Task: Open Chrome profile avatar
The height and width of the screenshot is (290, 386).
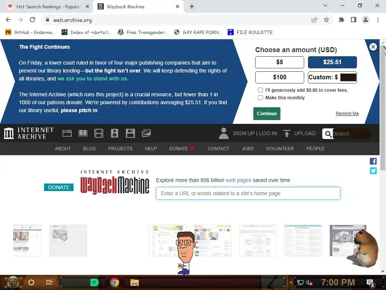Action: (x=366, y=20)
